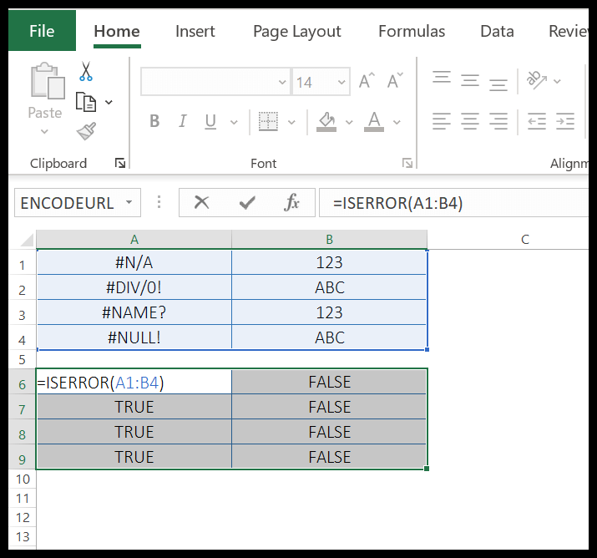Screen dimensions: 597x558
Task: Click cell A2 with #DIV/0!
Action: click(134, 287)
